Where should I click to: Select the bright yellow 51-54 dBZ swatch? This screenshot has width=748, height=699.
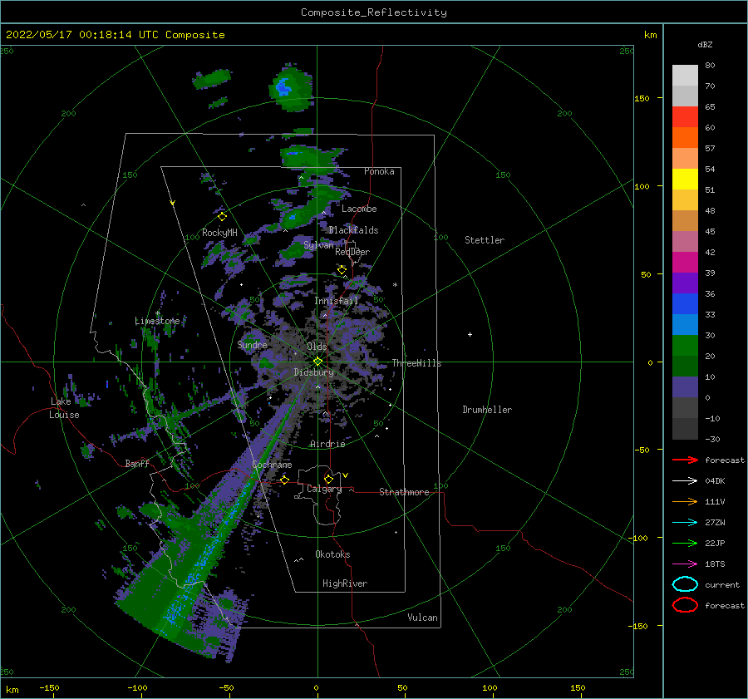(685, 180)
